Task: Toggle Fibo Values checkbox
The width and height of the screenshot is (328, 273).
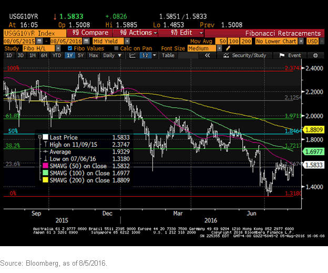Action: tap(70, 48)
